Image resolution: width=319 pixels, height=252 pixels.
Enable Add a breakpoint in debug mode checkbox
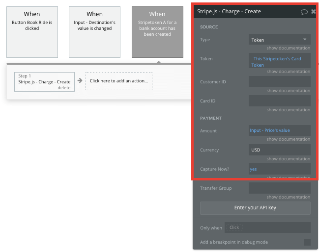point(307,242)
